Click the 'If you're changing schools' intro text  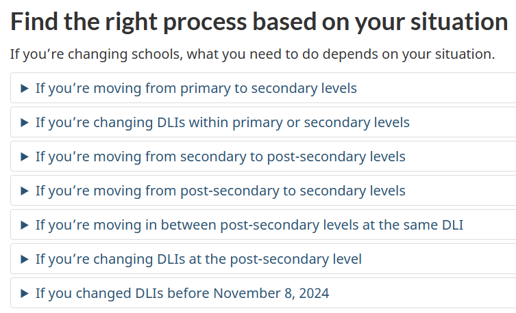coord(252,54)
